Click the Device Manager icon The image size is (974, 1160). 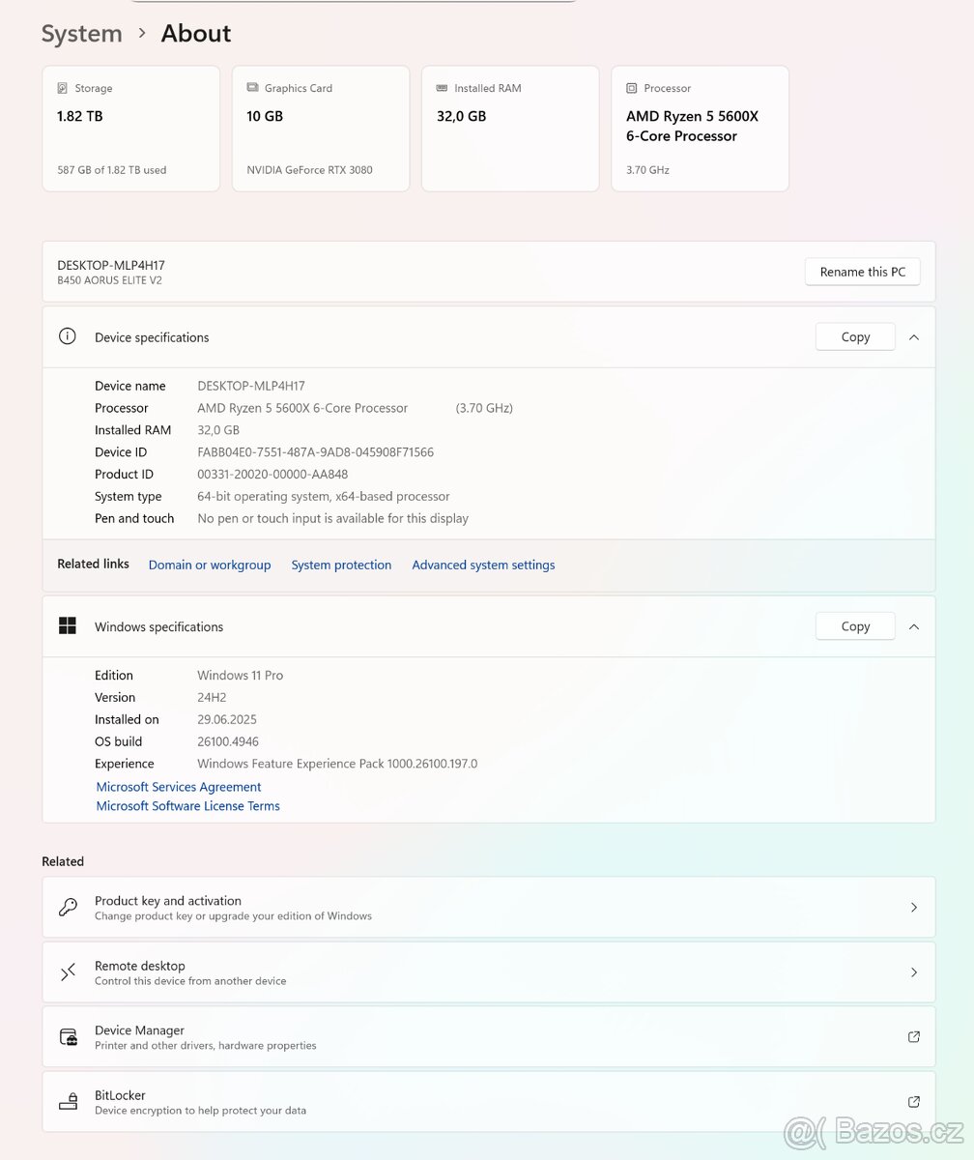point(68,1036)
